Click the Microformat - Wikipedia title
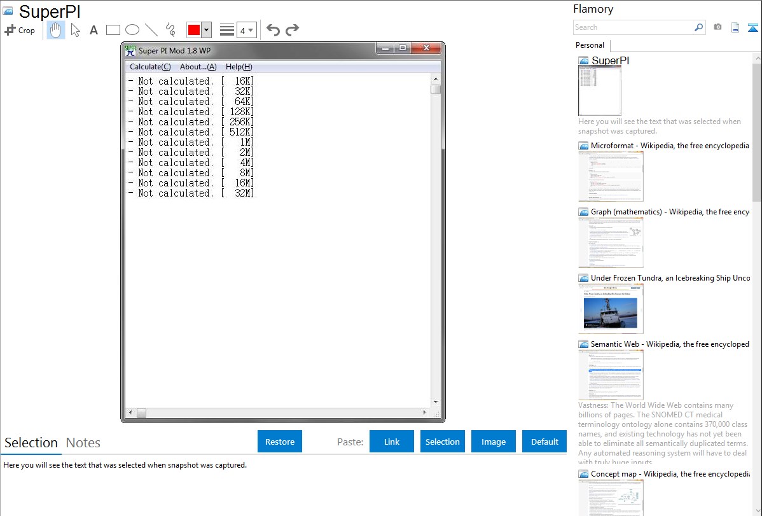This screenshot has width=762, height=516. (670, 146)
